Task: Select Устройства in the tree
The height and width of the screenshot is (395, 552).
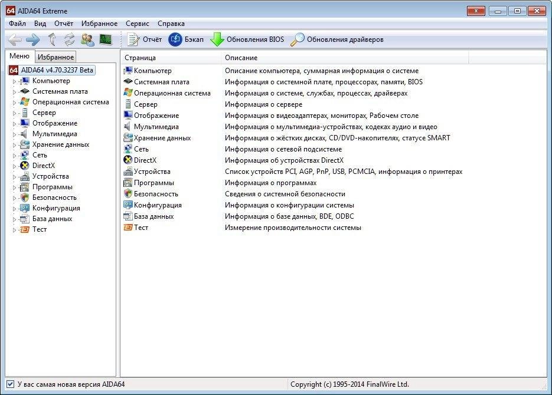Action: click(x=50, y=176)
